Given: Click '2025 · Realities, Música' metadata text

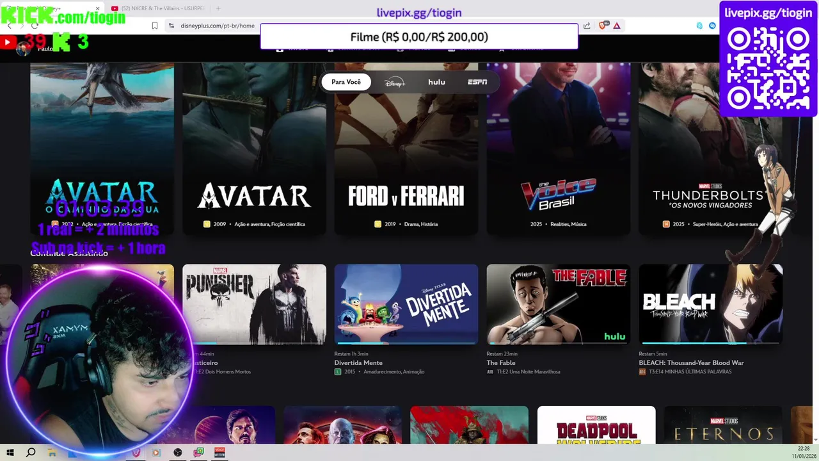Looking at the screenshot, I should pos(559,224).
